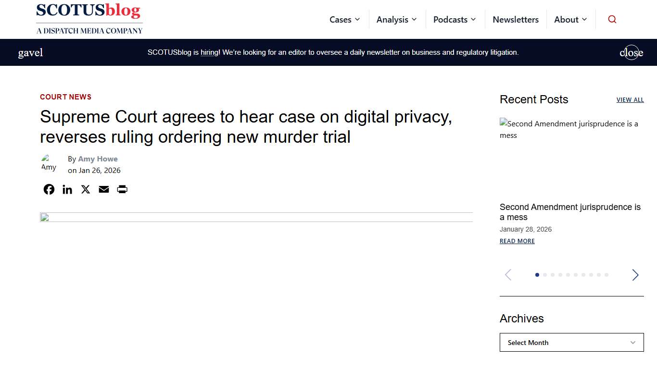Open the Analysis menu
Image resolution: width=657 pixels, height=369 pixels.
point(396,19)
